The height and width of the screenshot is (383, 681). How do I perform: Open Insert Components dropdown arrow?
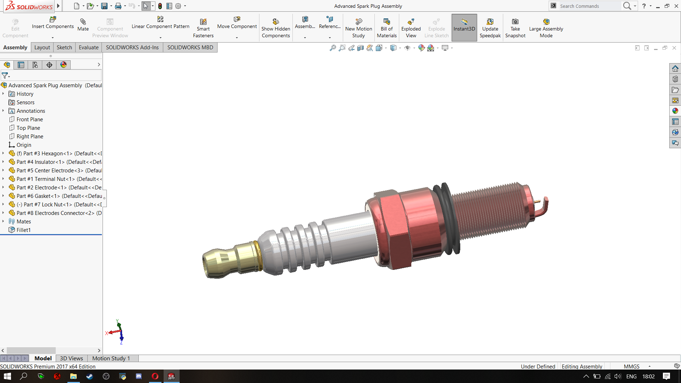click(x=53, y=38)
